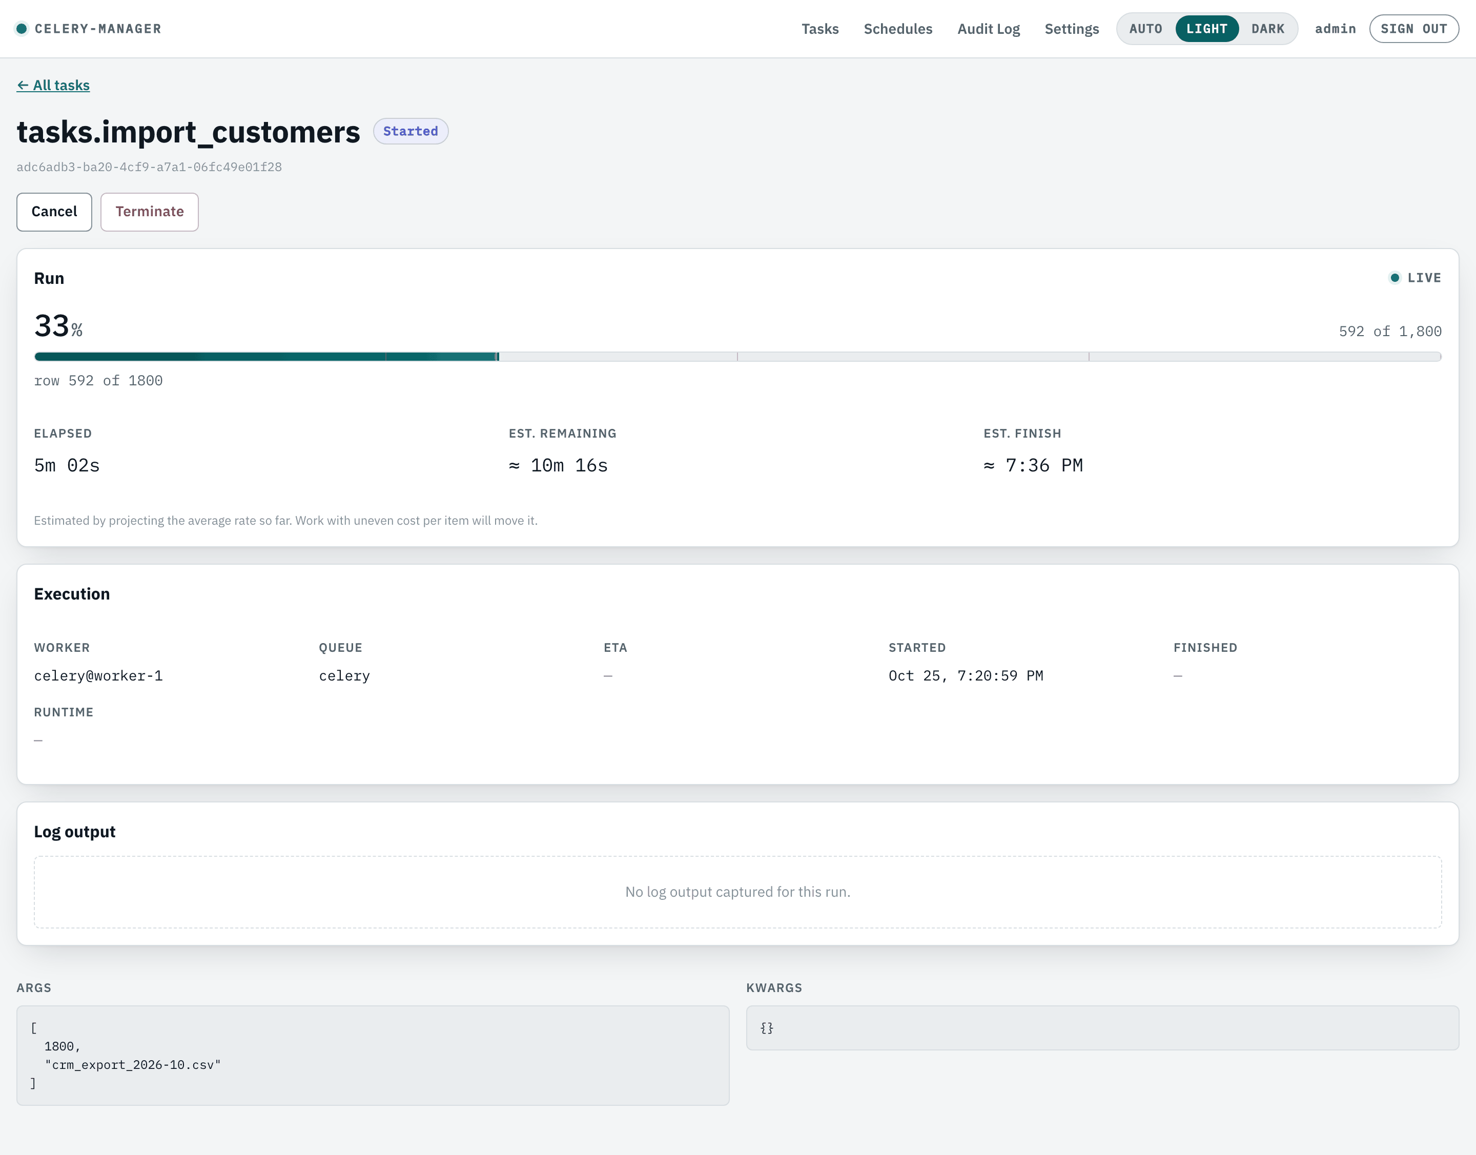
Task: Open the Tasks page
Action: [820, 28]
